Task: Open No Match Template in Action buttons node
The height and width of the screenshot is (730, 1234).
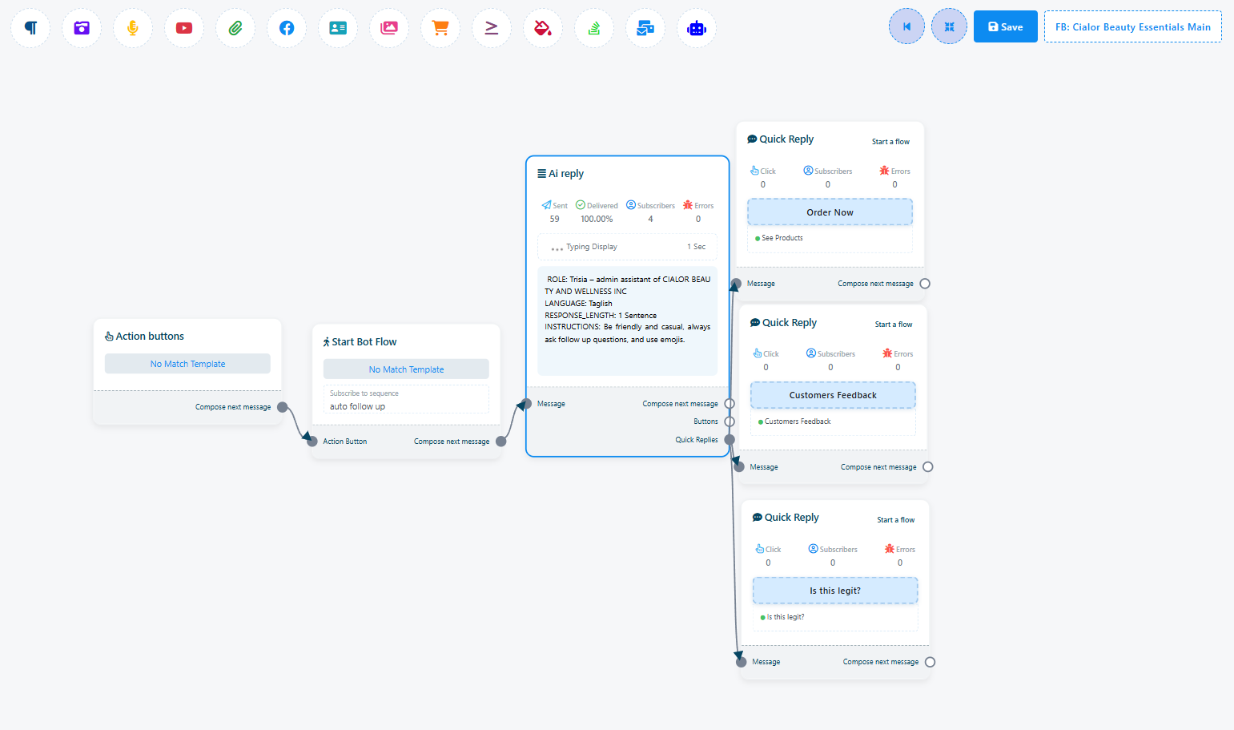Action: [x=187, y=364]
